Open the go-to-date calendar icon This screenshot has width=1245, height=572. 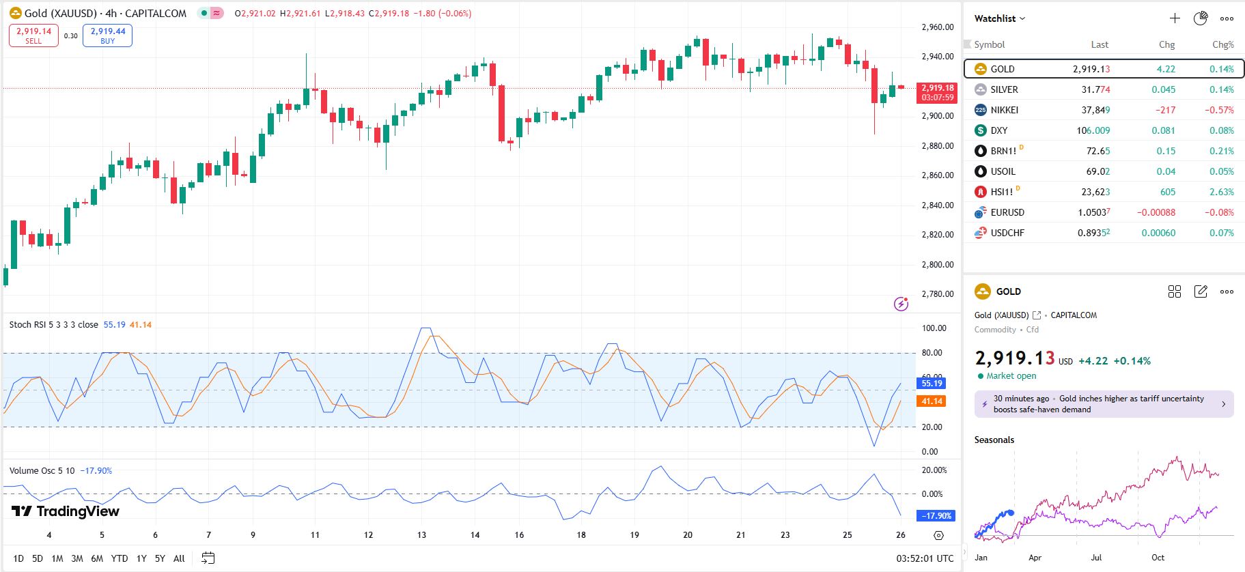click(208, 558)
